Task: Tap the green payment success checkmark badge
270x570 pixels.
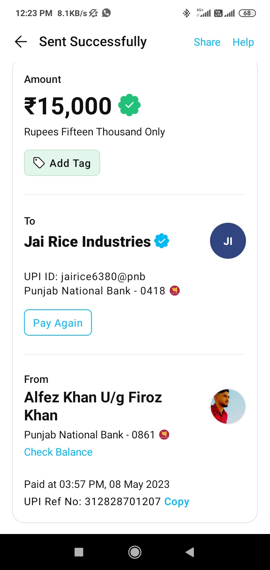Action: [x=129, y=105]
